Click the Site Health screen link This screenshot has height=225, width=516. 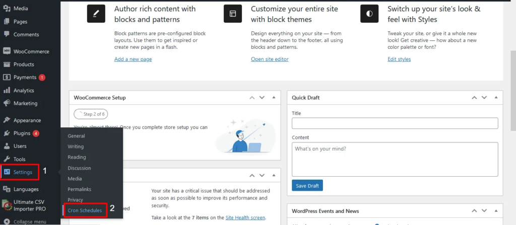click(x=245, y=217)
